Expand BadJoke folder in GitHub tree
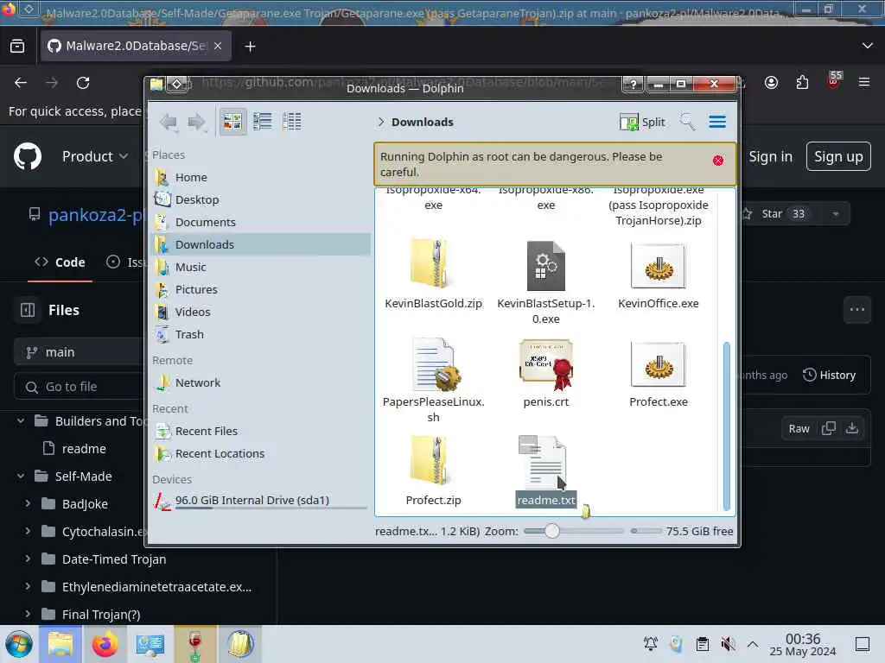Screen dimensions: 885x663 click(x=28, y=503)
